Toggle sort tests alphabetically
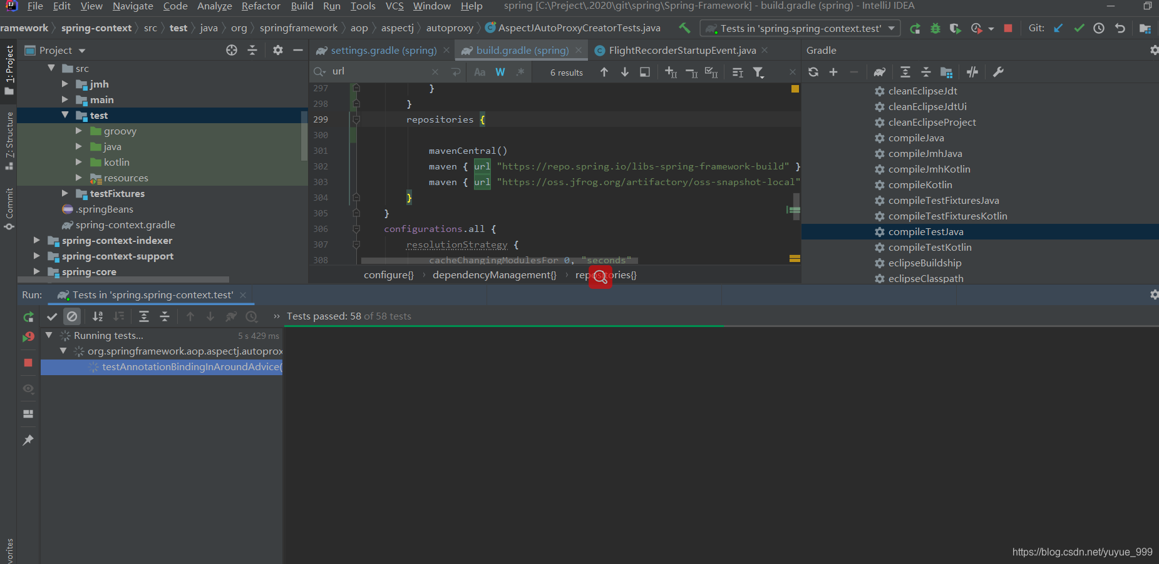Image resolution: width=1159 pixels, height=564 pixels. [x=98, y=316]
